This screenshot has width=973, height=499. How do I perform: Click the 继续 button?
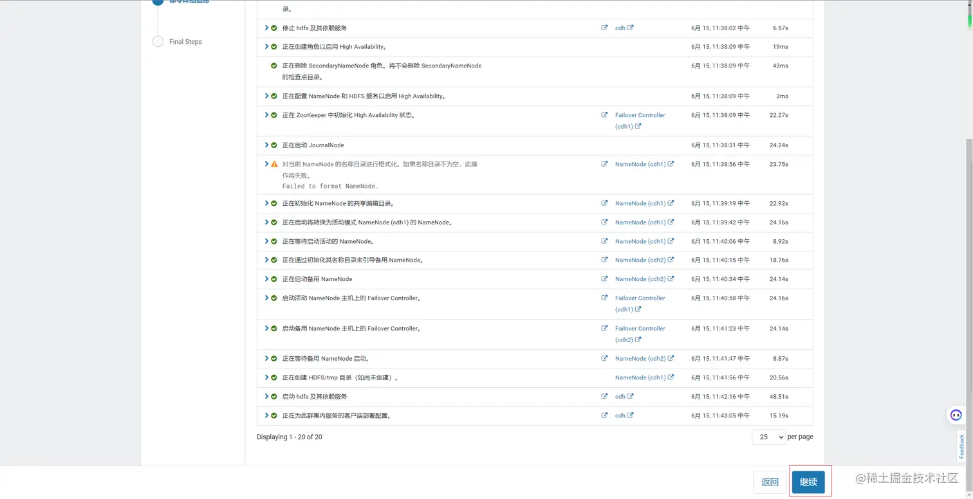tap(808, 482)
